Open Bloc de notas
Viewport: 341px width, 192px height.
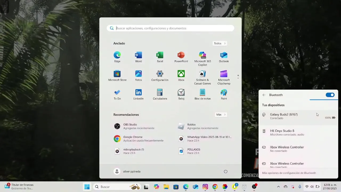click(x=202, y=94)
